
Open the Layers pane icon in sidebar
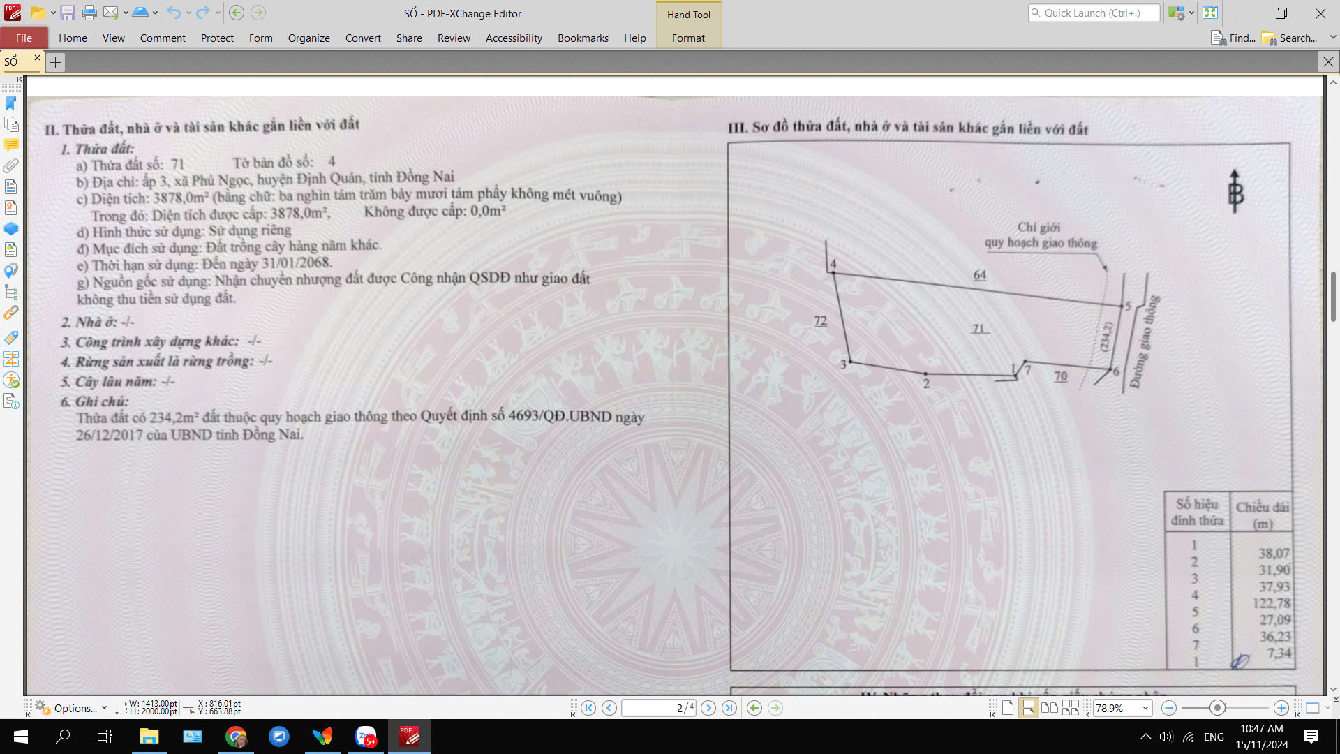coord(11,229)
